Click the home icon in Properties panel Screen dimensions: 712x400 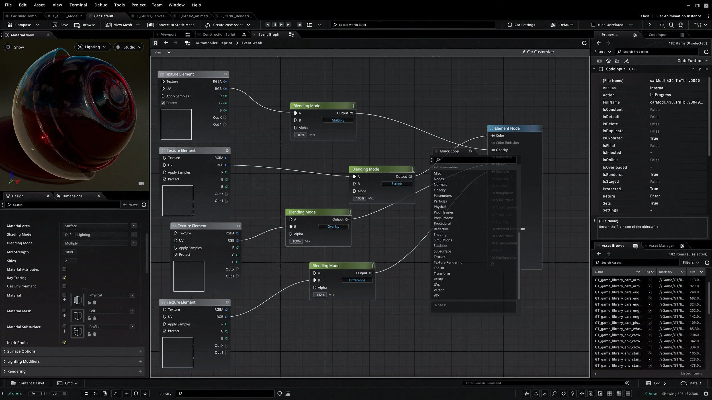[608, 61]
